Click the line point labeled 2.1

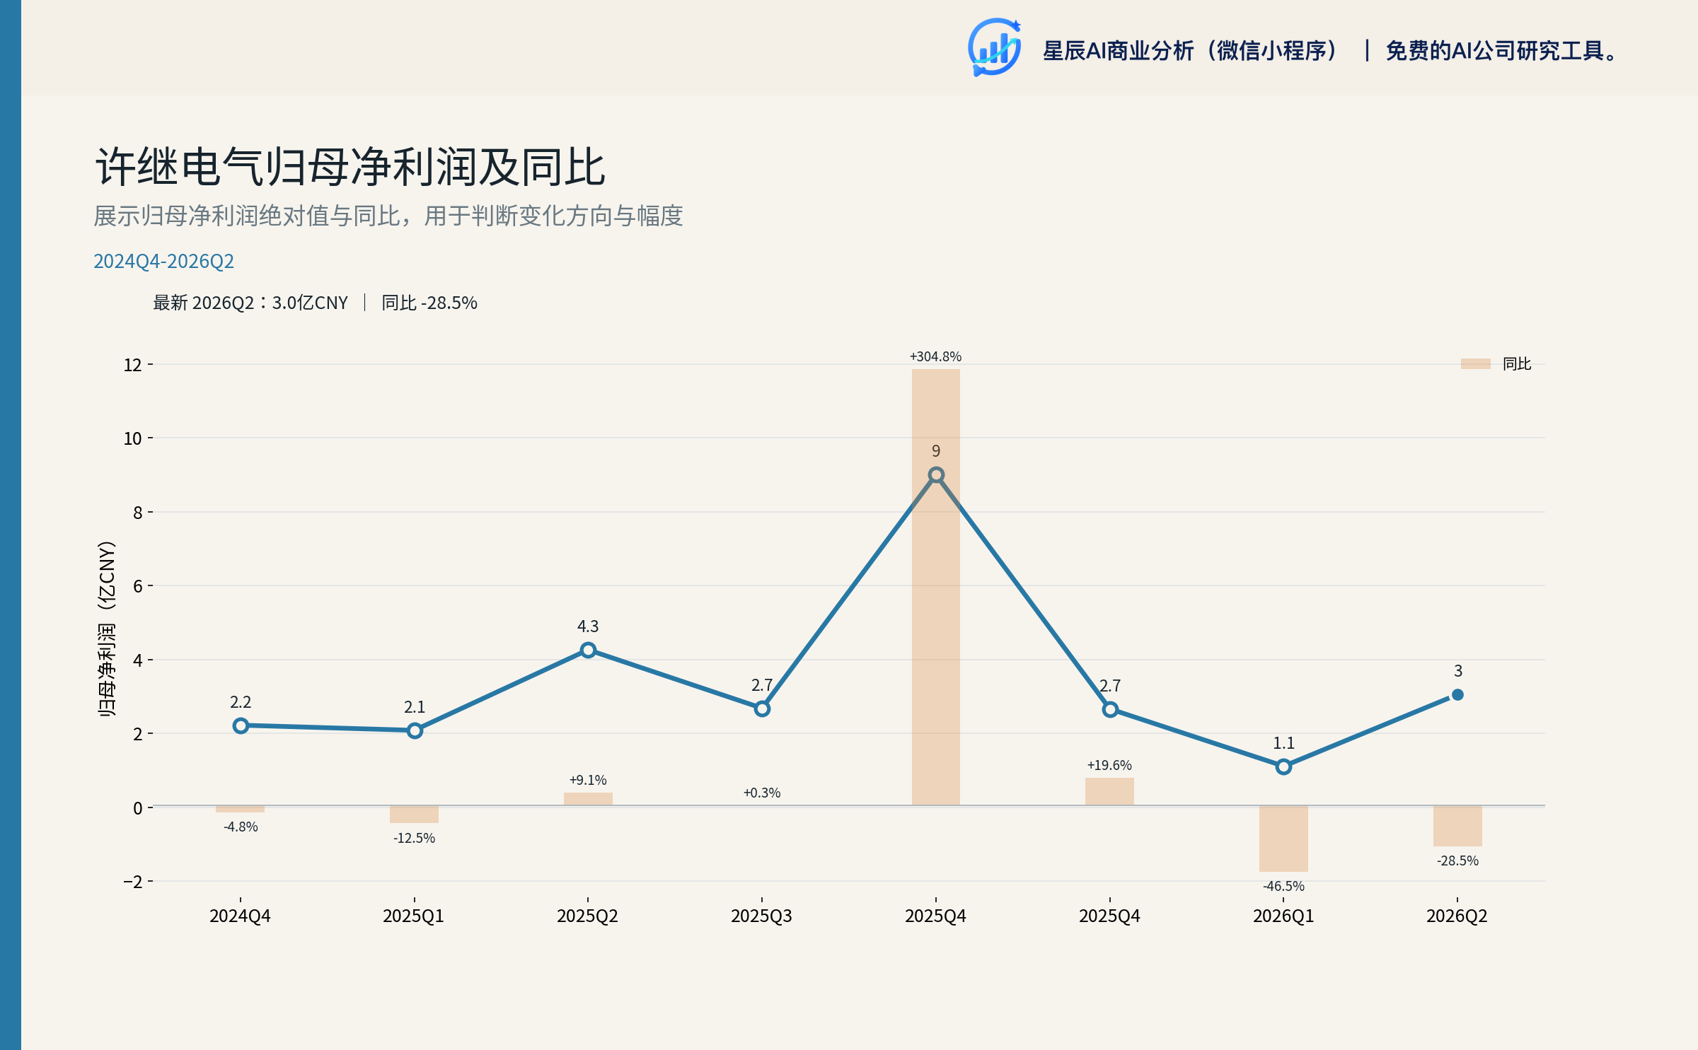(415, 730)
